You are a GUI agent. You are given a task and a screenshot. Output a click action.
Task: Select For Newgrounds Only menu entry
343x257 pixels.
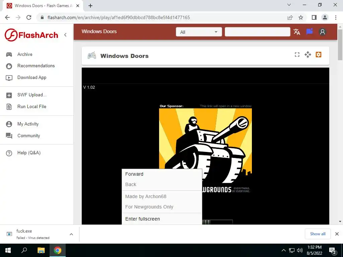(x=162, y=207)
